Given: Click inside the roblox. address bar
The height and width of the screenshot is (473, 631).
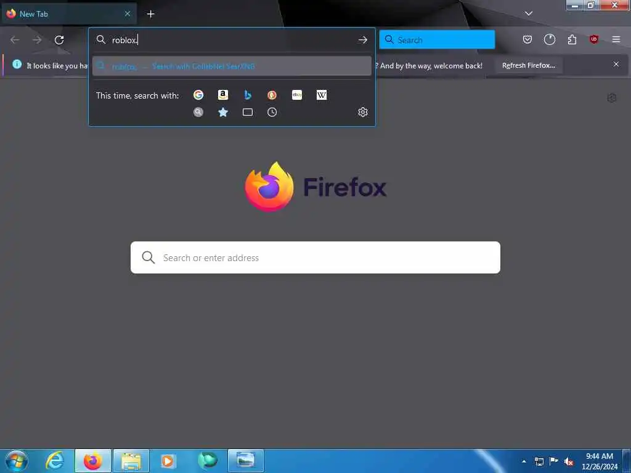Looking at the screenshot, I should (232, 40).
